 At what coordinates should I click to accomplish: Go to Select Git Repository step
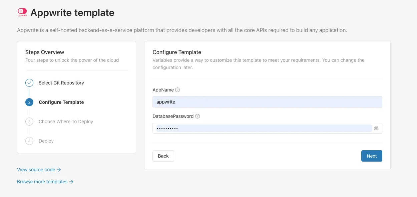61,83
